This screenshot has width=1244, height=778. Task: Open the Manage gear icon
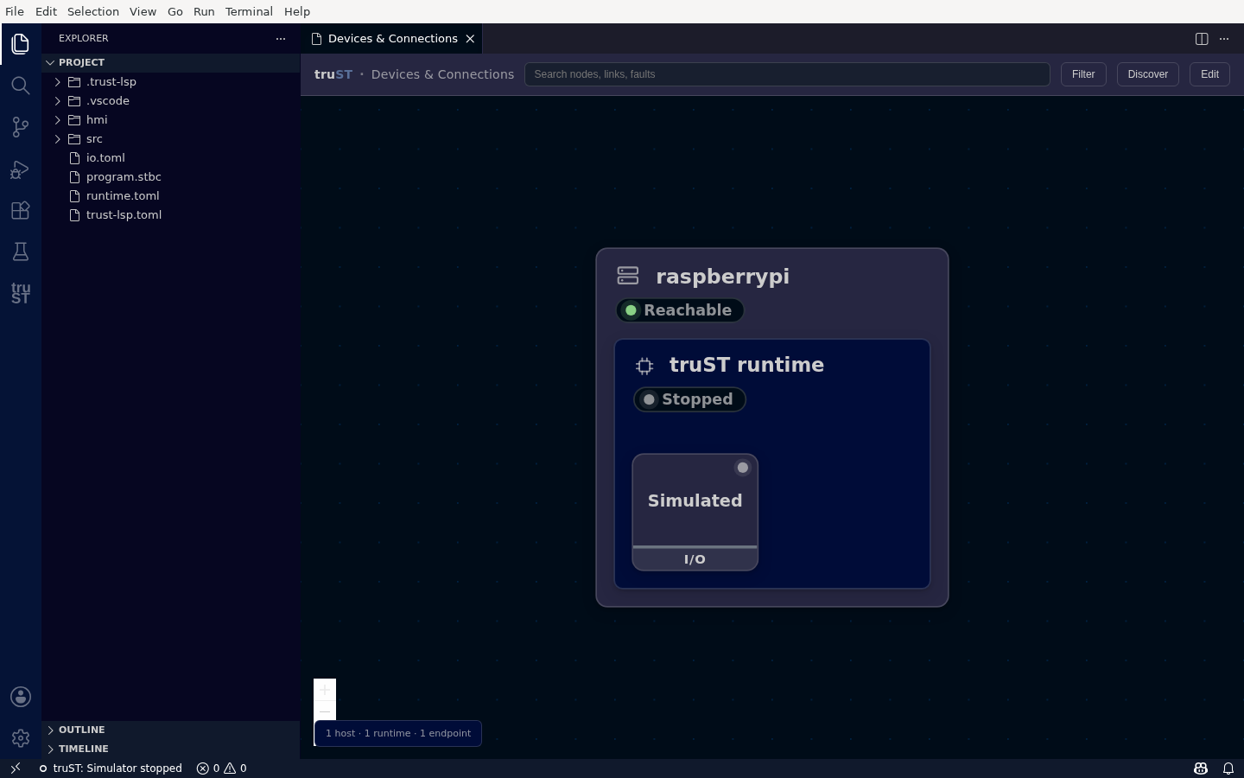(x=21, y=738)
